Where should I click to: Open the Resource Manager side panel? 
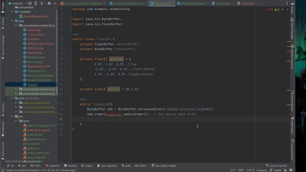coord(2,47)
